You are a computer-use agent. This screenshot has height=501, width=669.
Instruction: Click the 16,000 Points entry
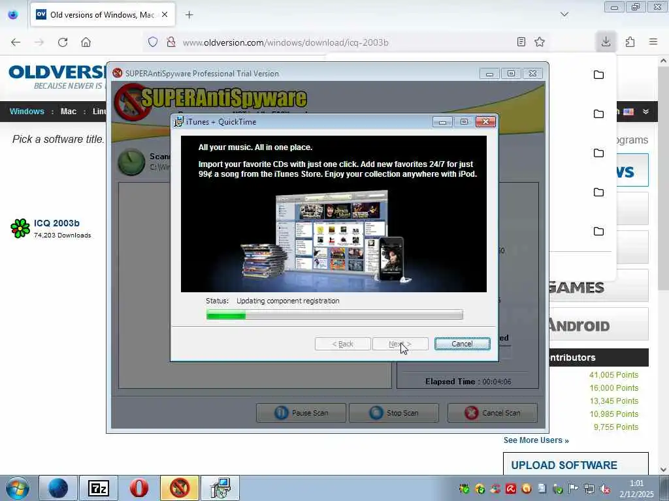click(x=613, y=388)
